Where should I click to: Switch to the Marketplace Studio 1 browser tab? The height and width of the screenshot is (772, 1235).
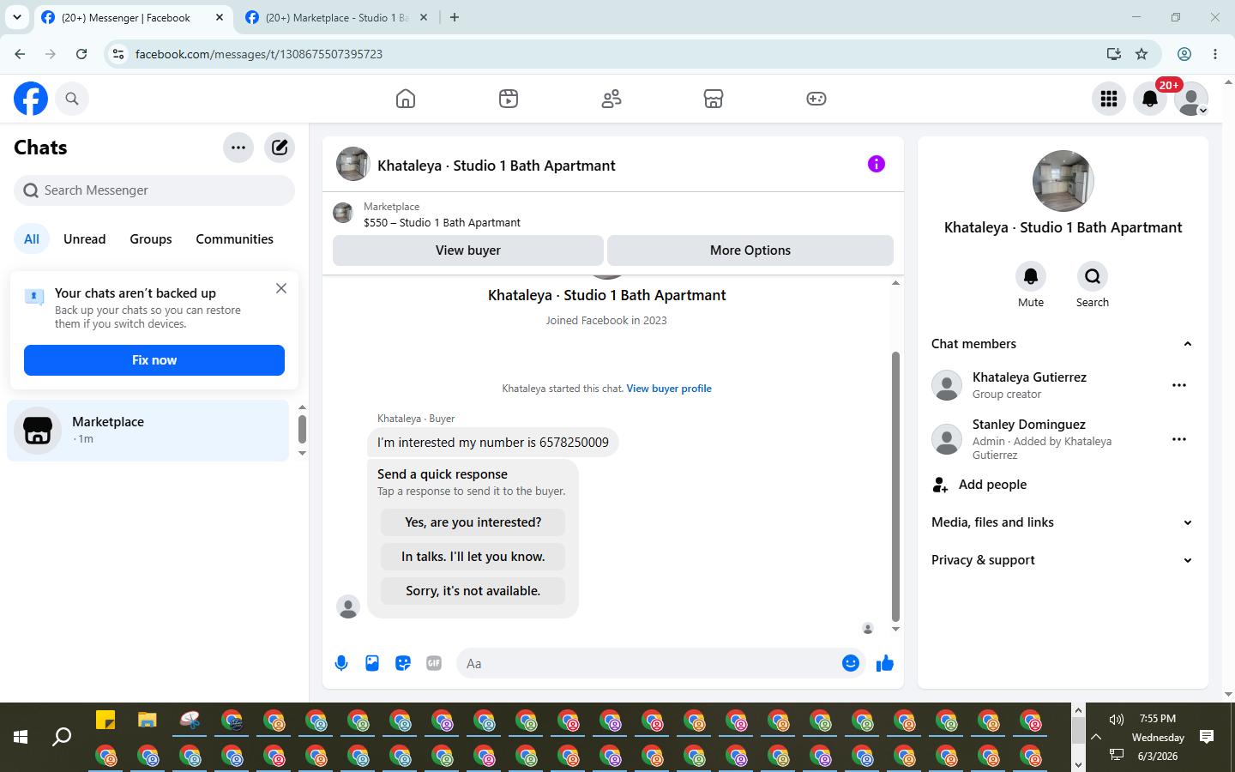coord(337,17)
